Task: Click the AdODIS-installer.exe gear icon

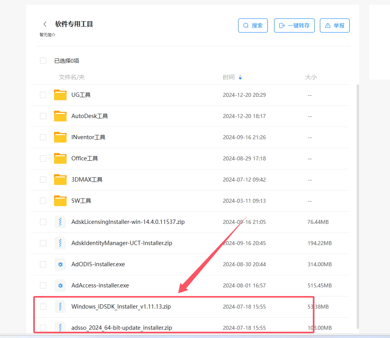Action: [60, 264]
